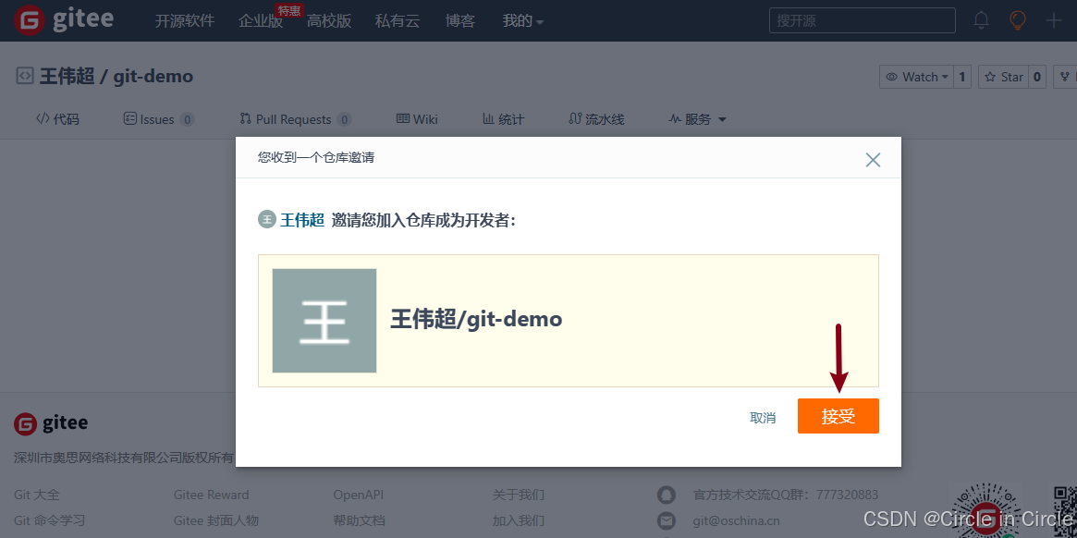Viewport: 1077px width, 538px height.
Task: Click the email envelope icon in footer
Action: (x=667, y=520)
